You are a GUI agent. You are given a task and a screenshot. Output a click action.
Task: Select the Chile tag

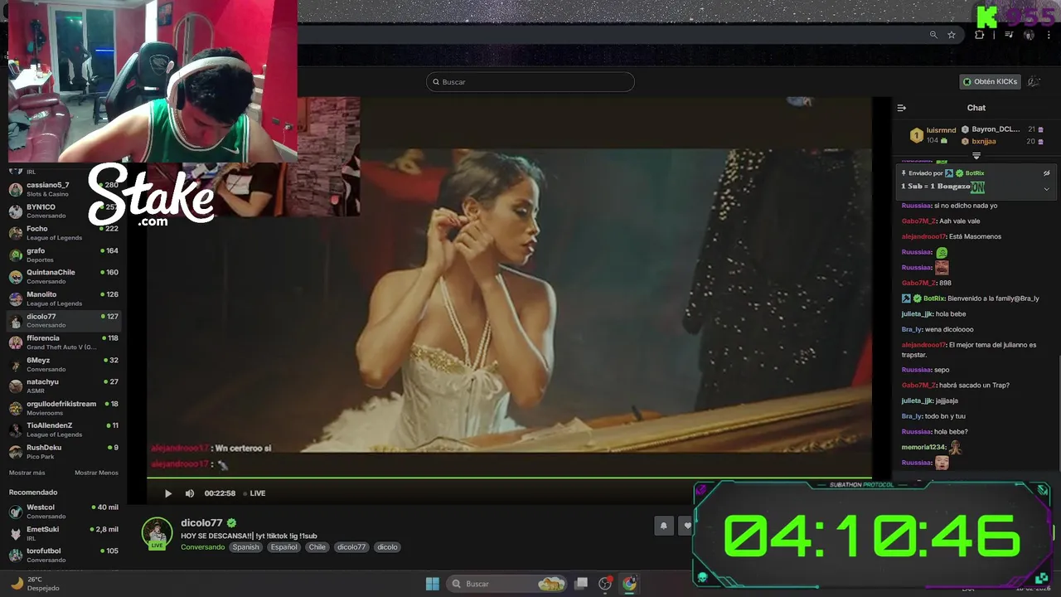click(x=317, y=547)
